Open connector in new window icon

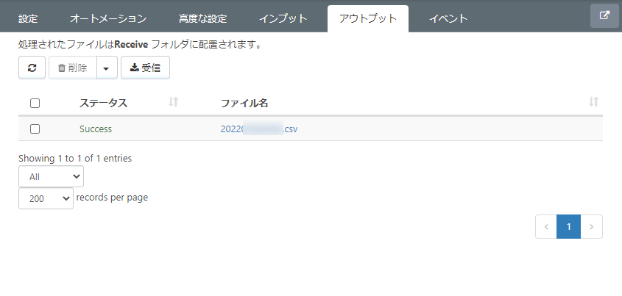pyautogui.click(x=604, y=16)
